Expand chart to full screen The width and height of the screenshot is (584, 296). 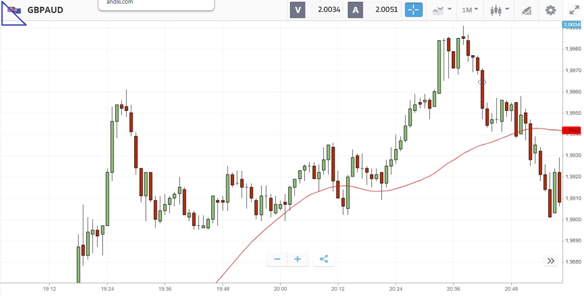tap(574, 10)
